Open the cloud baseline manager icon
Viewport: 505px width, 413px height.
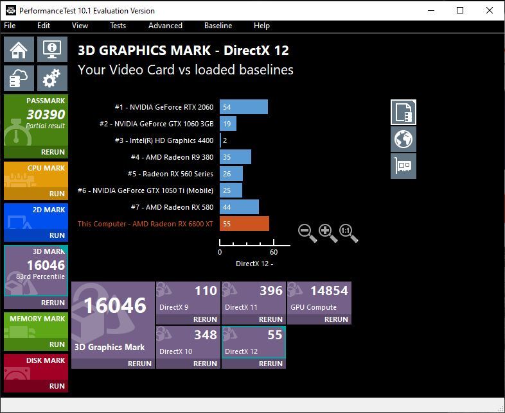[x=19, y=78]
